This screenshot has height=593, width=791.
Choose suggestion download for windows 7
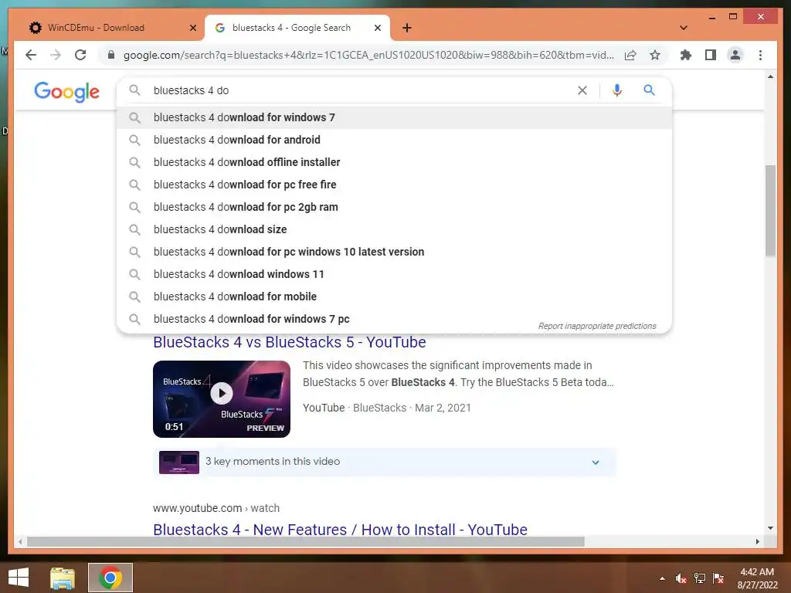pos(394,117)
